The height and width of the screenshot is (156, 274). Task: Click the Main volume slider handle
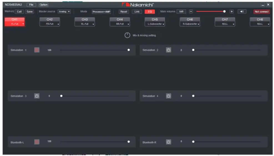coord(224,12)
